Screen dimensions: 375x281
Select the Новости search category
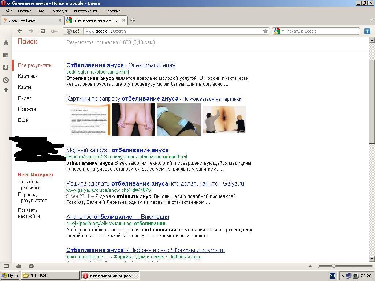coord(27,109)
